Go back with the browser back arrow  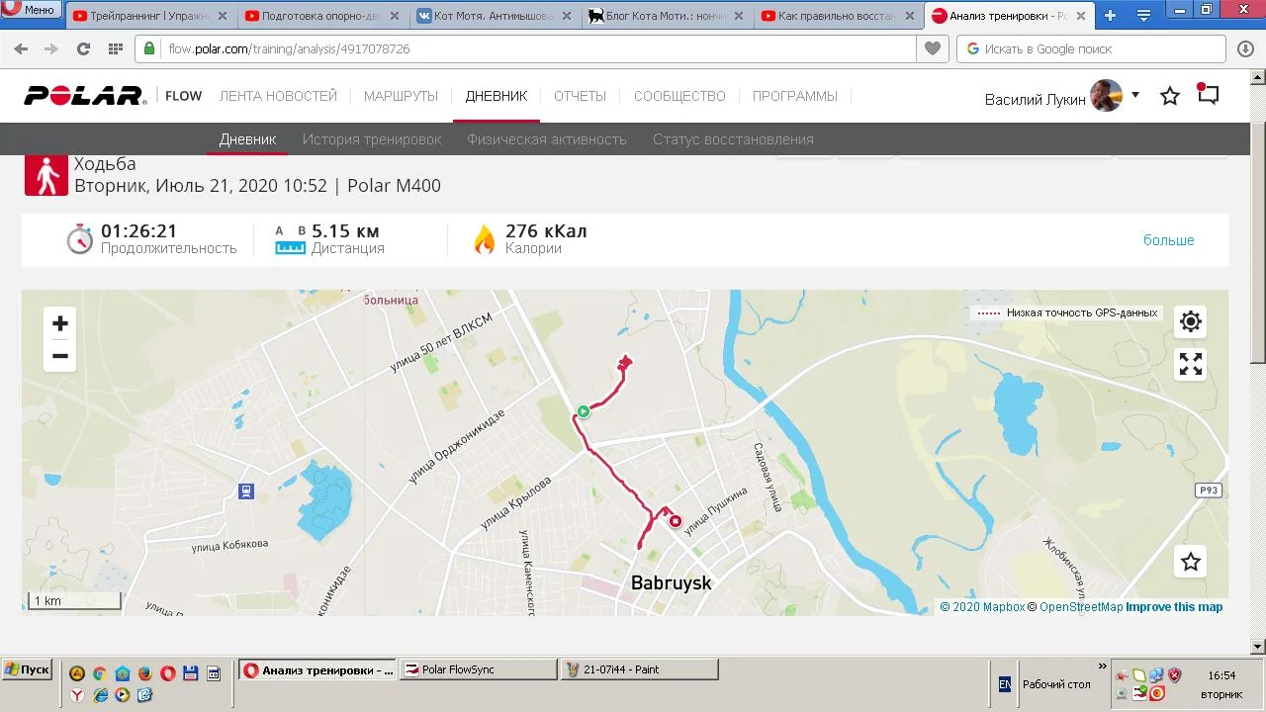21,48
